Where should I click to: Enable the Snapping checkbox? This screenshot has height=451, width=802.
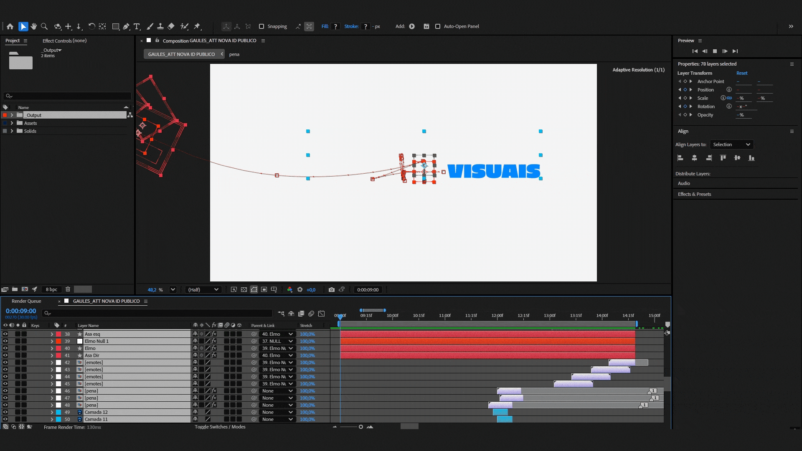(x=261, y=26)
